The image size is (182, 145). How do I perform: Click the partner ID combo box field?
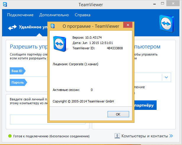[152, 77]
